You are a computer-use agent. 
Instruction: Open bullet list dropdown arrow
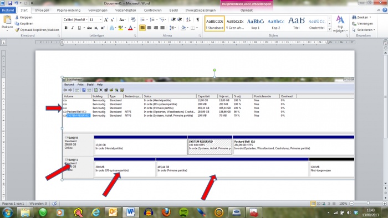pos(147,19)
